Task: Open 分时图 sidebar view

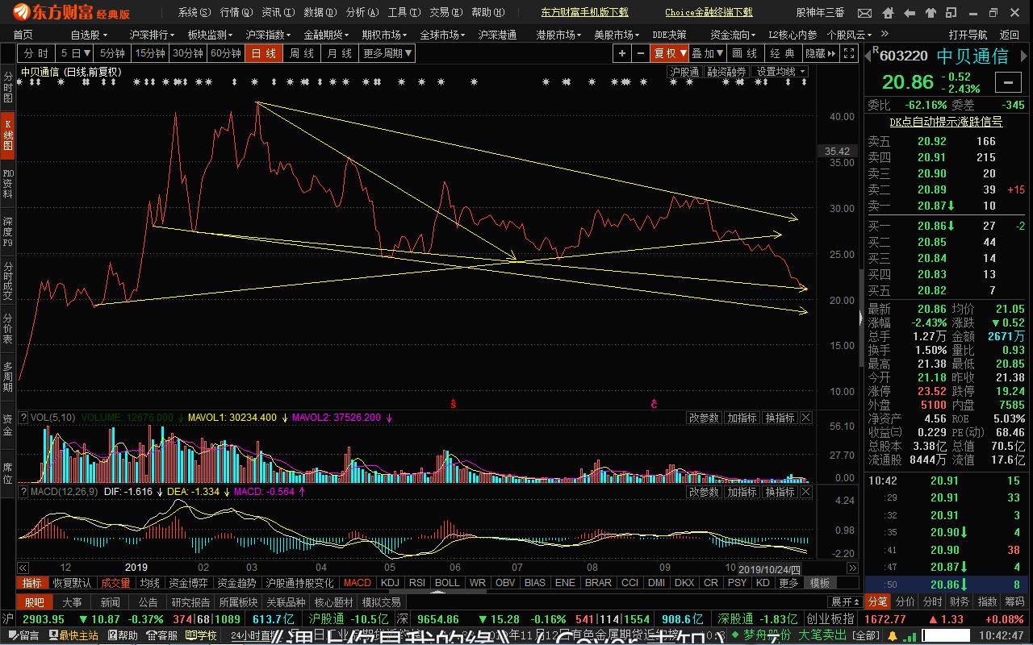Action: pos(7,87)
